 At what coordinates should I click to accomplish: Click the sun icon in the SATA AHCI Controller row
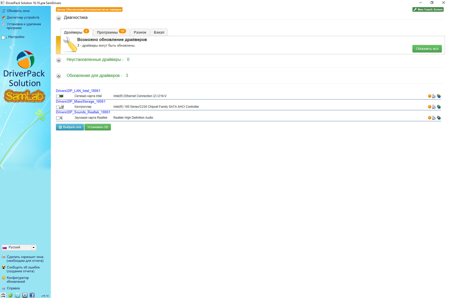[429, 107]
